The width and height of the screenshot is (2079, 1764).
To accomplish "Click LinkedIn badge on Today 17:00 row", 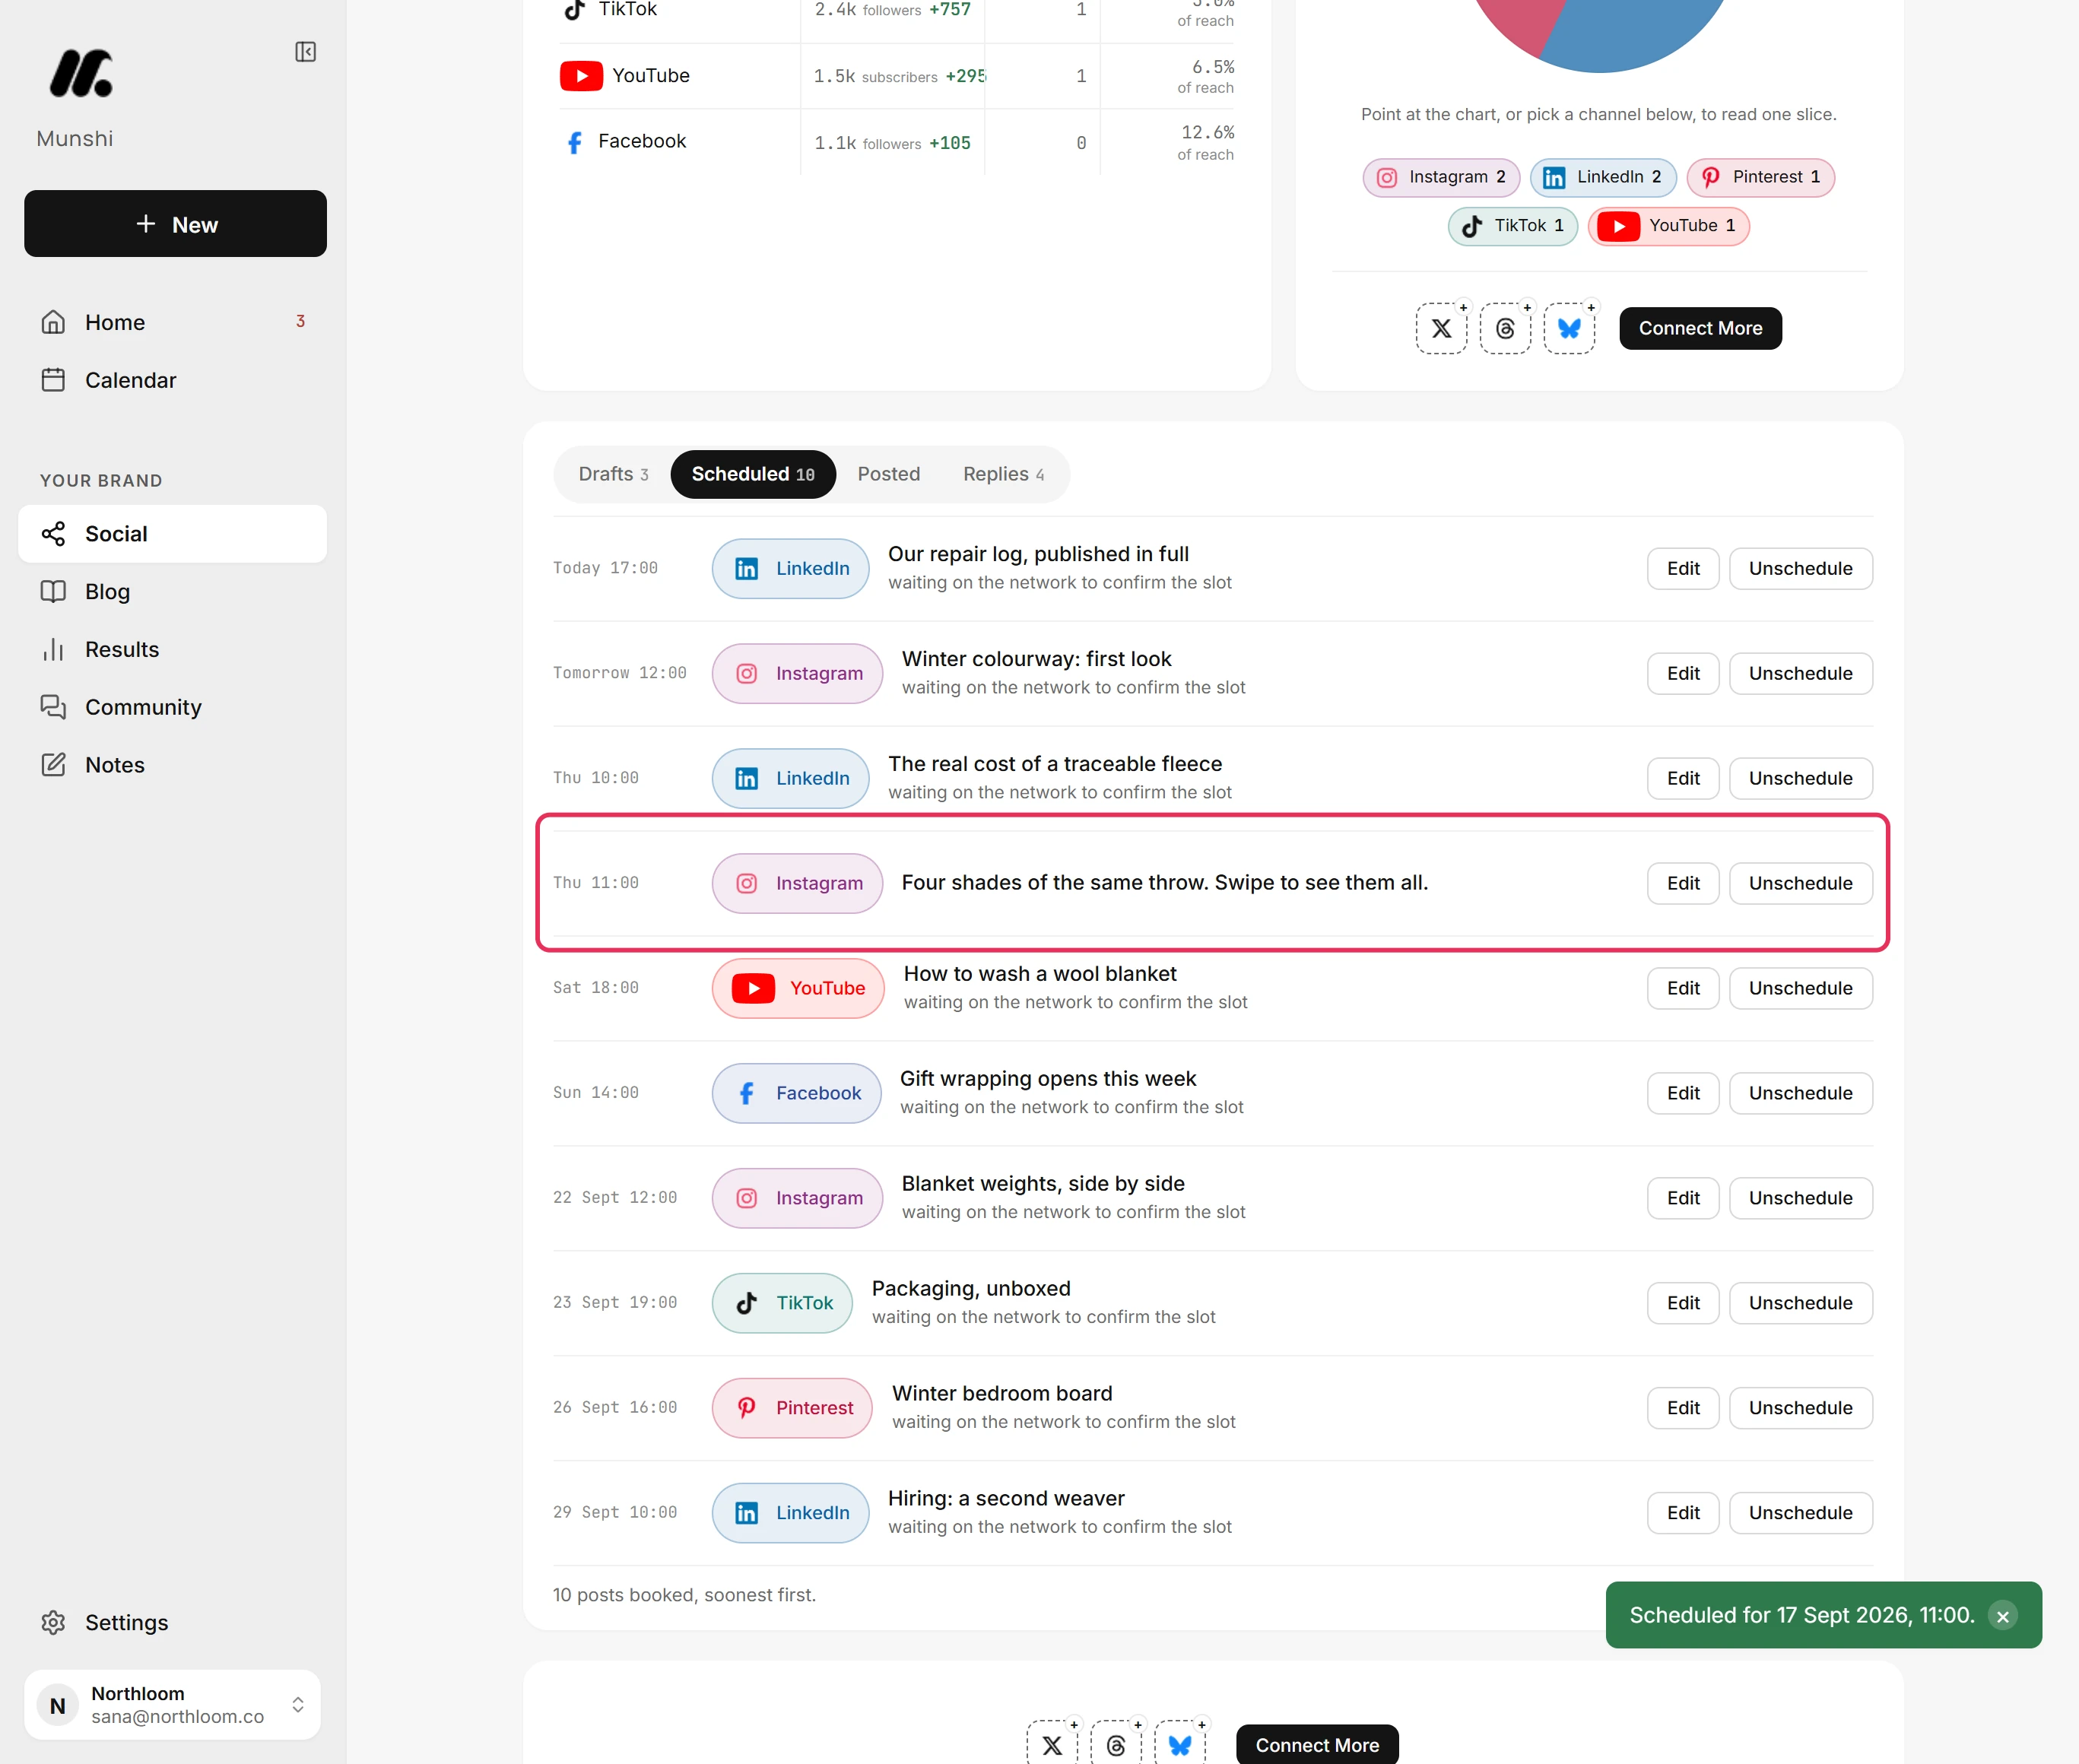I will pos(790,569).
